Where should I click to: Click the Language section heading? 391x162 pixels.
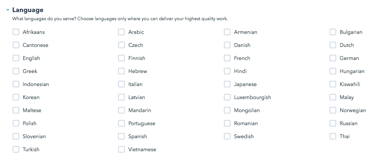(x=28, y=10)
